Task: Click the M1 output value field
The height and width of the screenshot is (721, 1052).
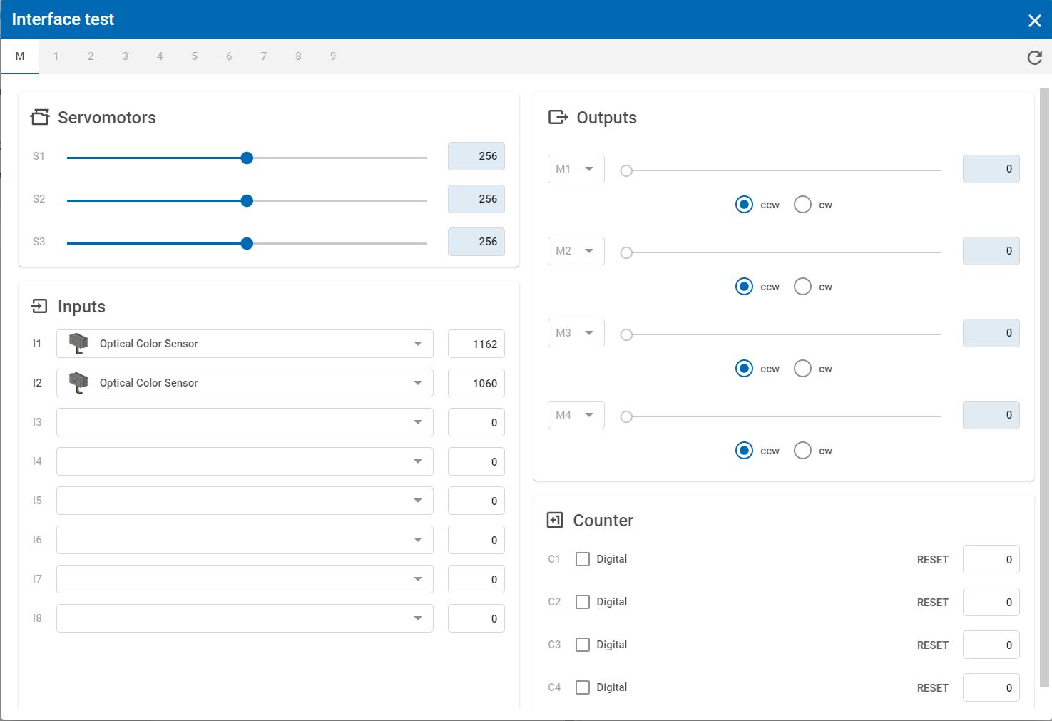Action: [x=991, y=169]
